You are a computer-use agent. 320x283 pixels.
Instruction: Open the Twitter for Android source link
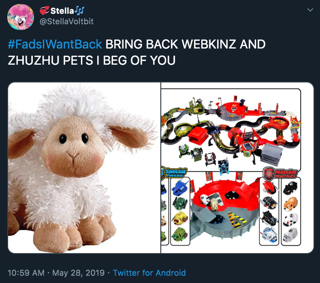[149, 272]
